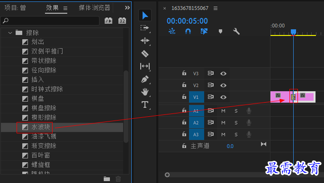The image size is (324, 183).
Task: Lock the A1 track
Action: (x=184, y=110)
